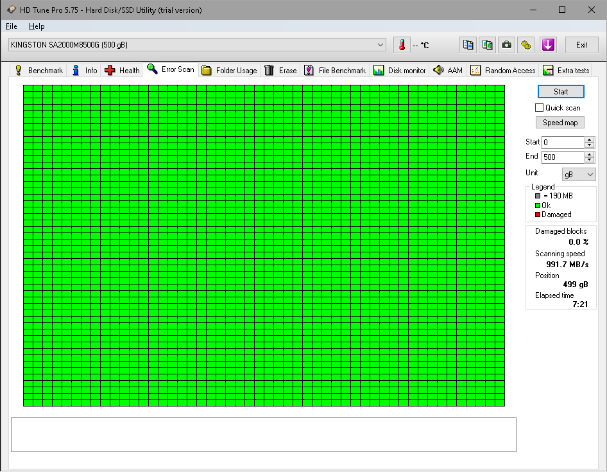The height and width of the screenshot is (472, 607).
Task: Click the red Damaged legend swatch
Action: pos(538,214)
